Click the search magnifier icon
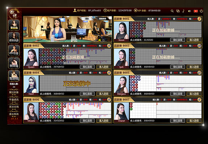The image size is (208, 144). pyautogui.click(x=172, y=11)
